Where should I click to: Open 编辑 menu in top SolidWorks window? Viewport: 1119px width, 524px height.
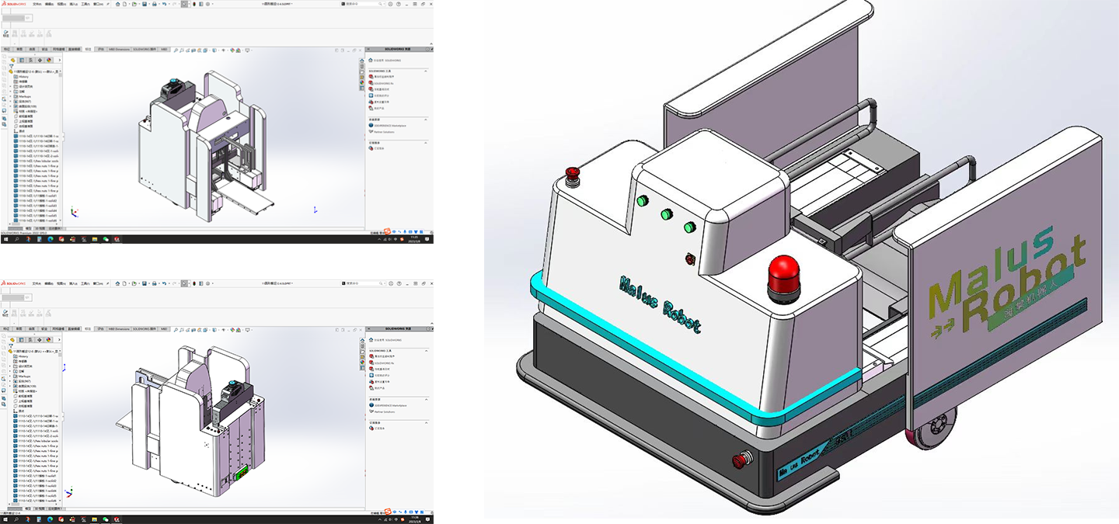point(49,4)
